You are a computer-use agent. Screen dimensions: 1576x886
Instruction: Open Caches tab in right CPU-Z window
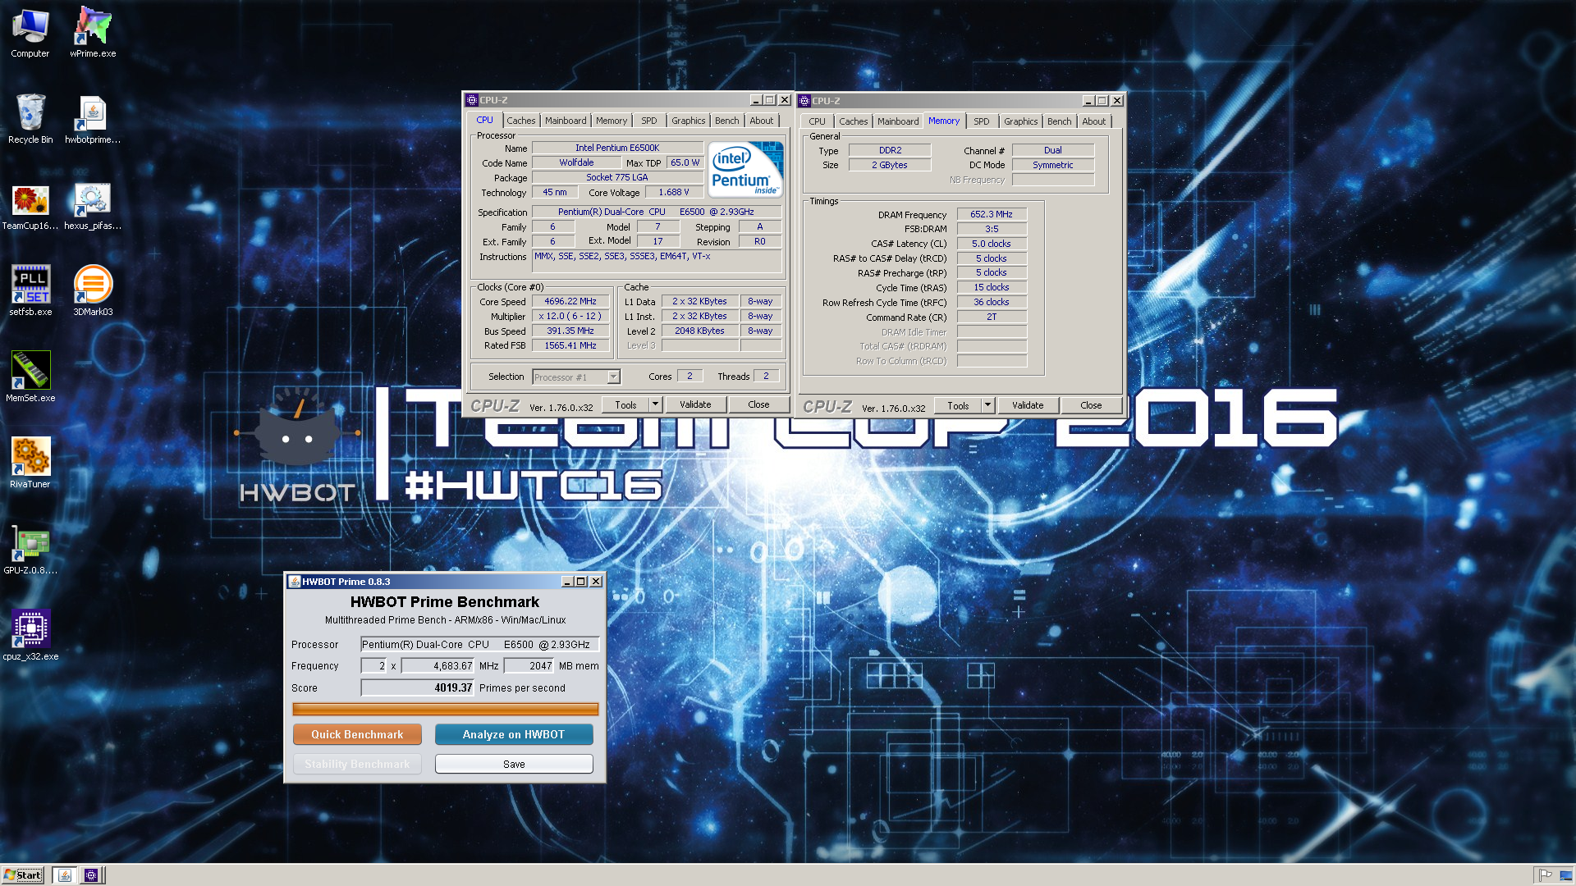(854, 121)
